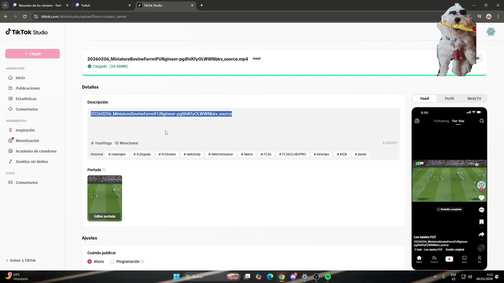Tap the Me profile icon in preview
The width and height of the screenshot is (504, 283).
[x=479, y=259]
